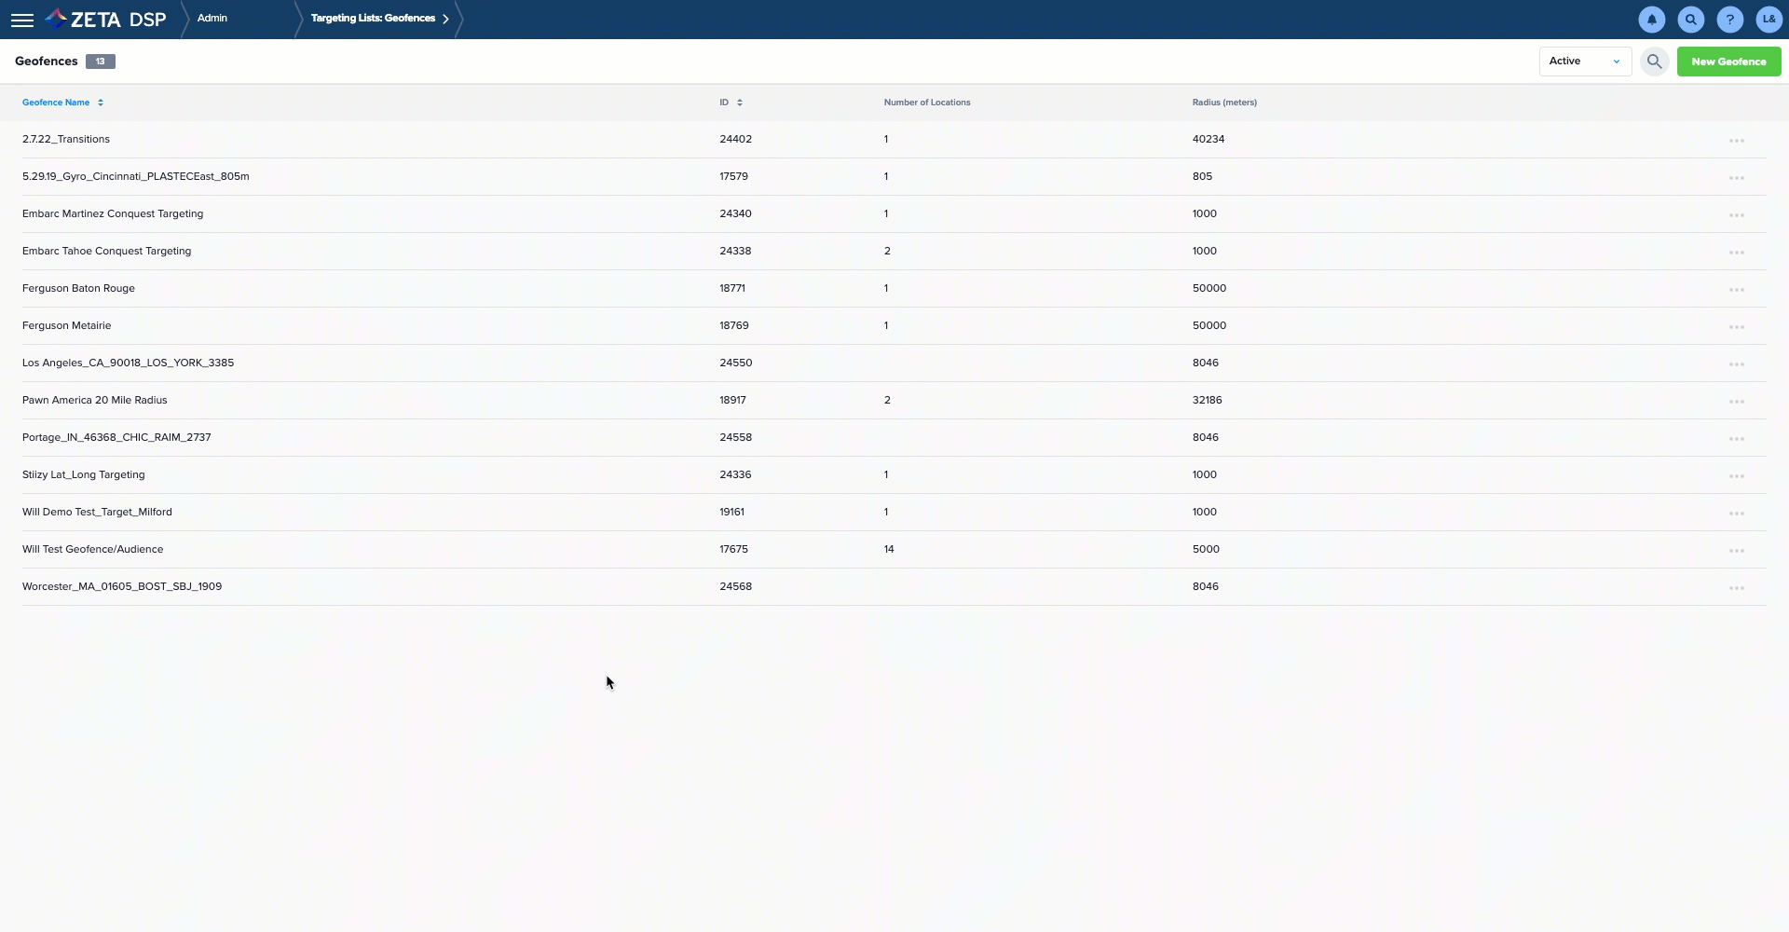Viewport: 1789px width, 932px height.
Task: Go to Admin breadcrumb
Action: pos(212,19)
